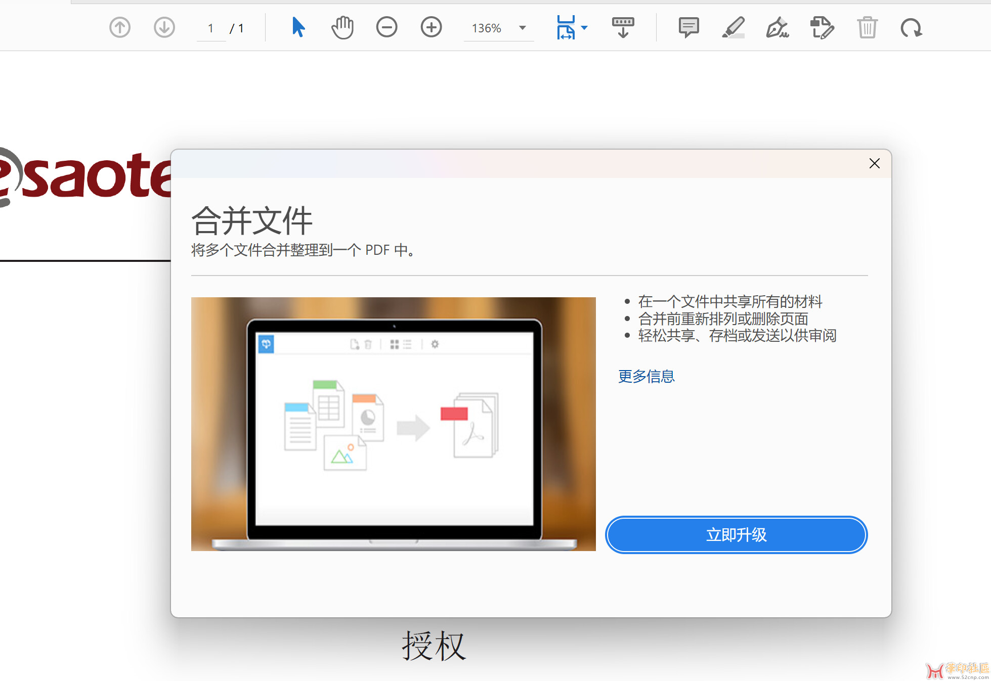Activate the hand pan tool

[x=342, y=27]
